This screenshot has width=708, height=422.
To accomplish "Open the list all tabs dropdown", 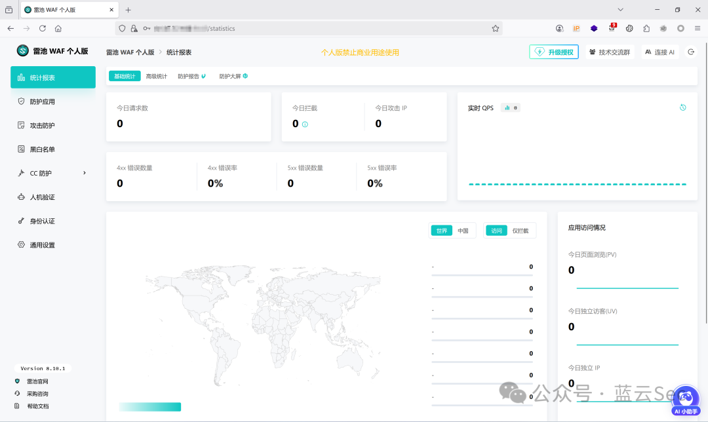I will click(620, 9).
